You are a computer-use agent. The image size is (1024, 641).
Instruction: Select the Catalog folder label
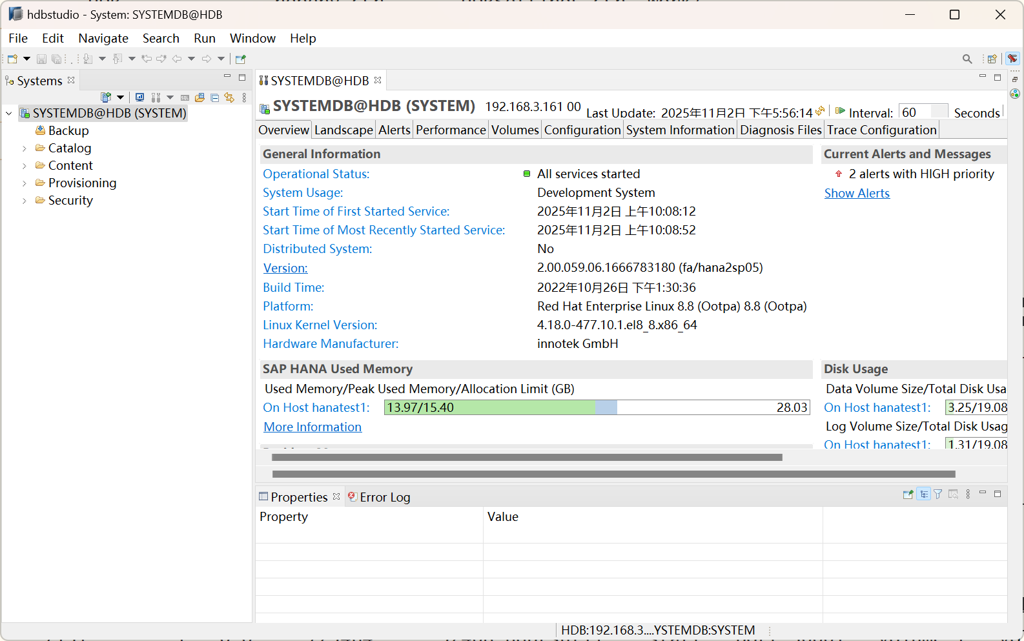pyautogui.click(x=70, y=148)
